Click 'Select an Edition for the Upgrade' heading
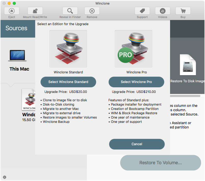Viewport: 205px width, 181px height. point(63,24)
